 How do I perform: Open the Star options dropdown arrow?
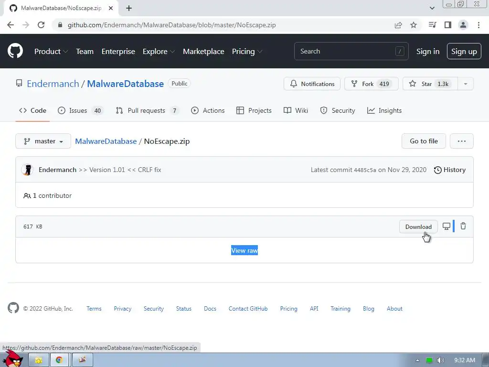pos(465,84)
